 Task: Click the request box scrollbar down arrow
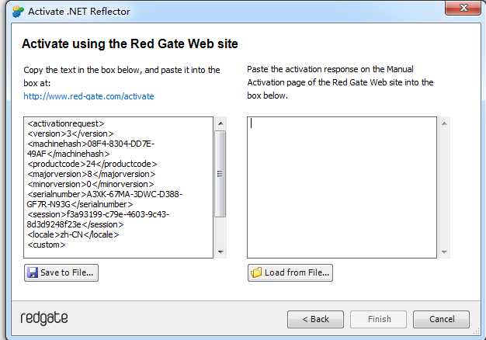pyautogui.click(x=220, y=252)
